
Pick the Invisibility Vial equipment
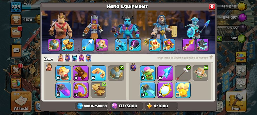148,90
